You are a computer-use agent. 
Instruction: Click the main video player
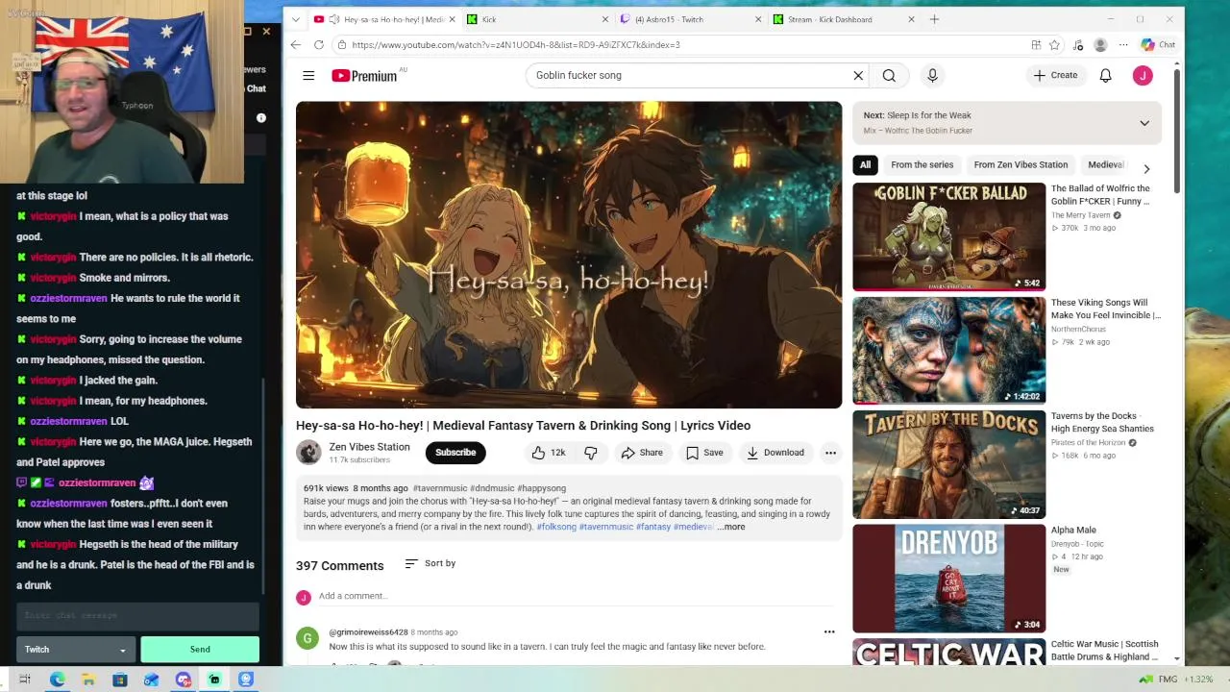pyautogui.click(x=569, y=255)
